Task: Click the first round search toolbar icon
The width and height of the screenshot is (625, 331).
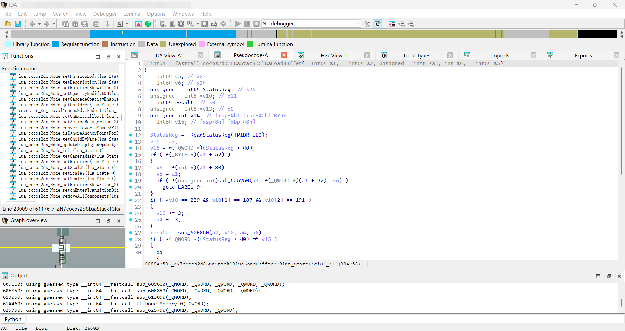Action: (x=65, y=24)
